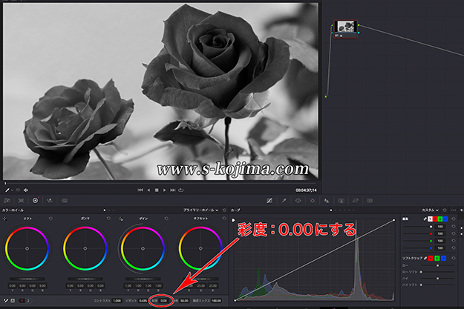Open the Motion Effects palette icon
This screenshot has height=309, width=464.
[64, 201]
